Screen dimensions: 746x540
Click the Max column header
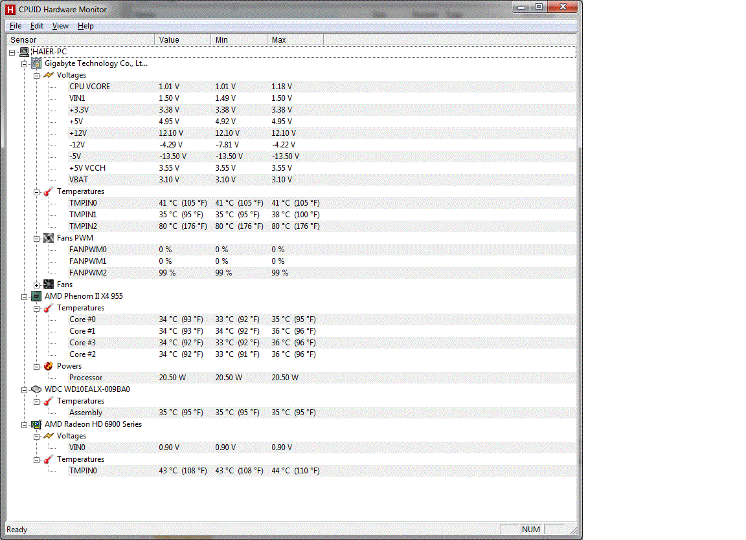pyautogui.click(x=295, y=40)
